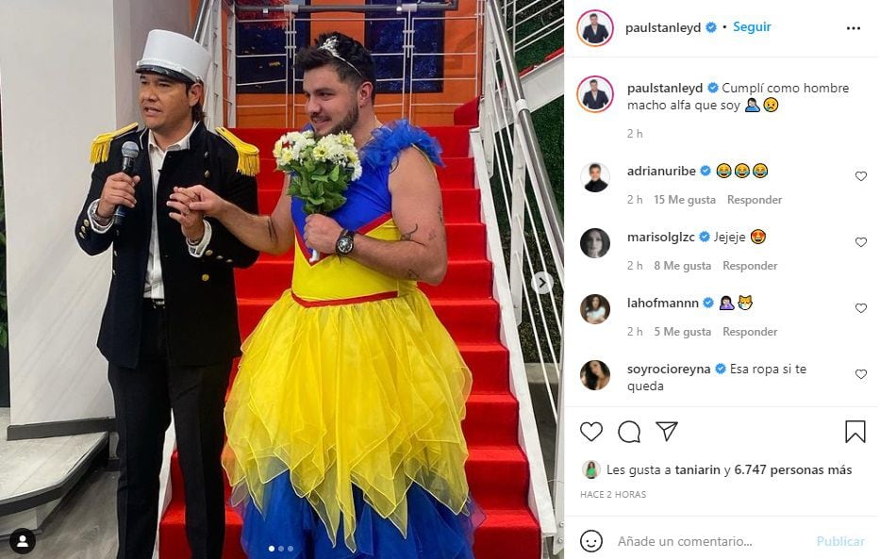Open paulstanleyd profile picture in header
Image resolution: width=880 pixels, height=559 pixels.
point(595,28)
